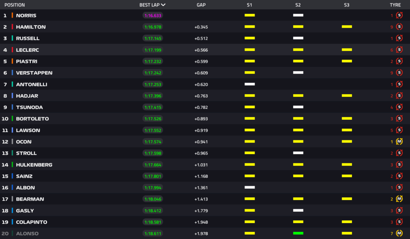410x239 pixels.
Task: Click Ocon's medium tyre icon
Action: tap(399, 142)
